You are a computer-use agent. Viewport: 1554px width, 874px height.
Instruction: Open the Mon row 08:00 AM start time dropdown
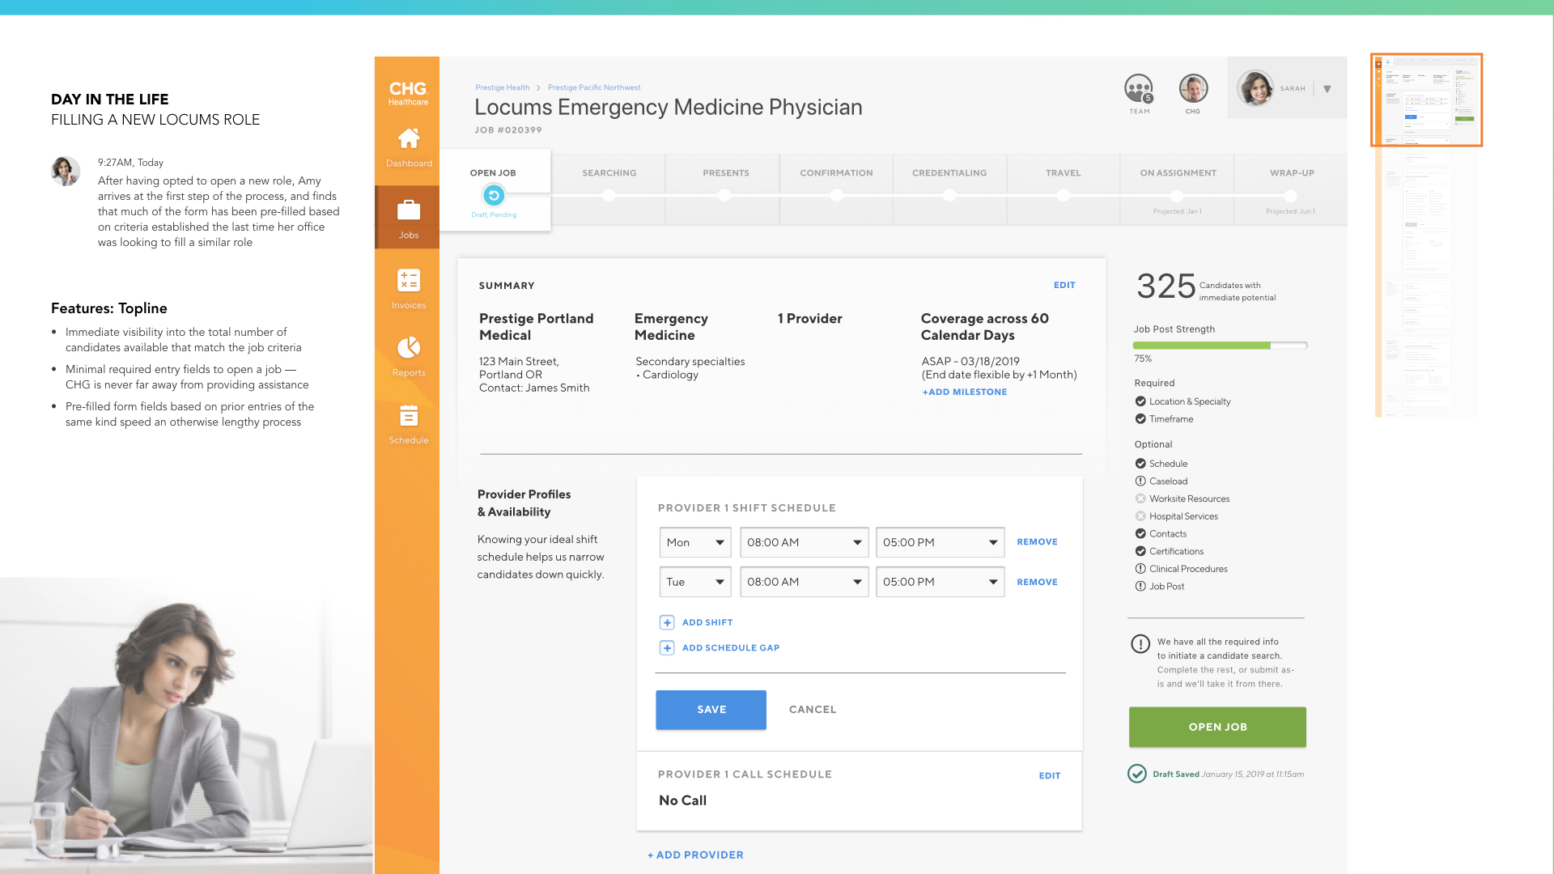(805, 542)
